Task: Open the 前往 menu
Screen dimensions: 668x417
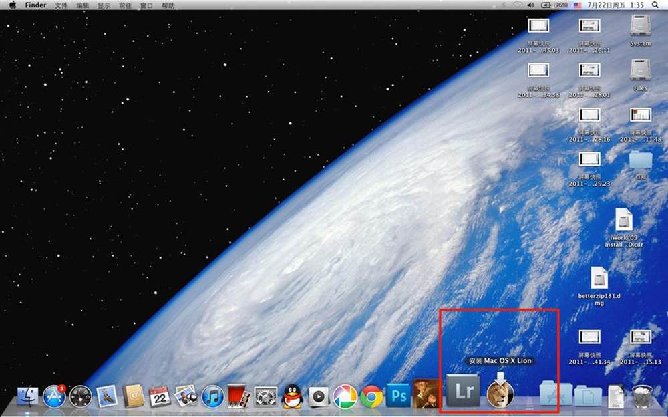Action: [x=126, y=5]
